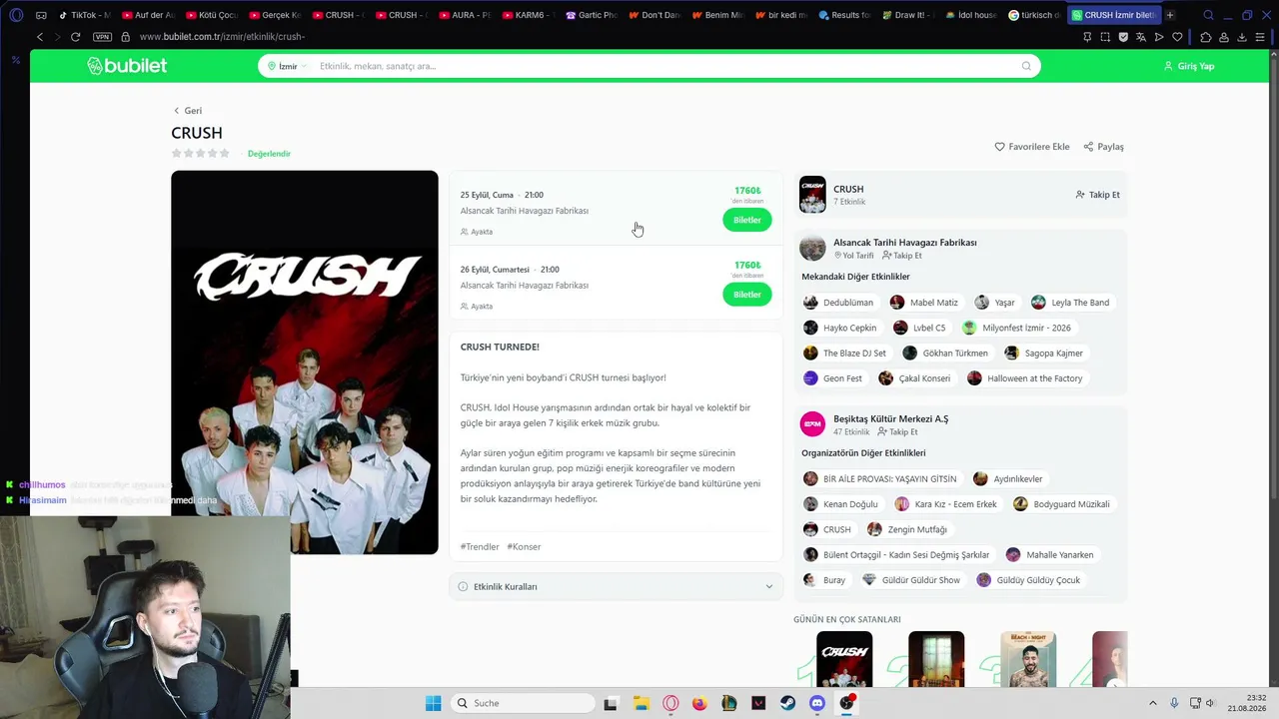1279x719 pixels.
Task: Click Giriş Yap to log in
Action: (x=1189, y=66)
